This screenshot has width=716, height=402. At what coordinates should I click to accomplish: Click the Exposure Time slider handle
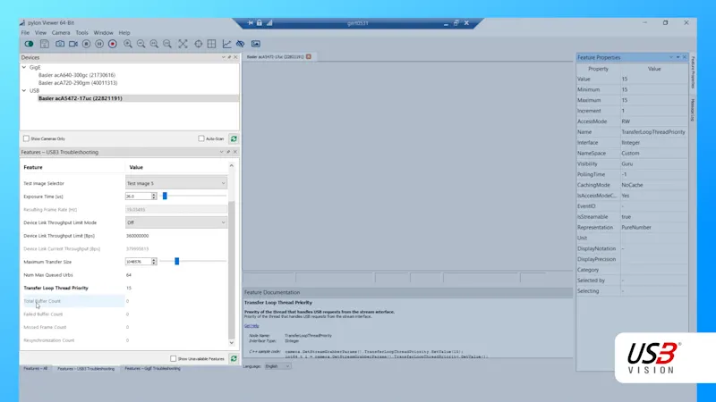tap(165, 196)
